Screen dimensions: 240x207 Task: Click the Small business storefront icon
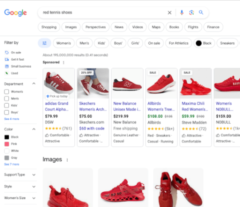[6, 66]
